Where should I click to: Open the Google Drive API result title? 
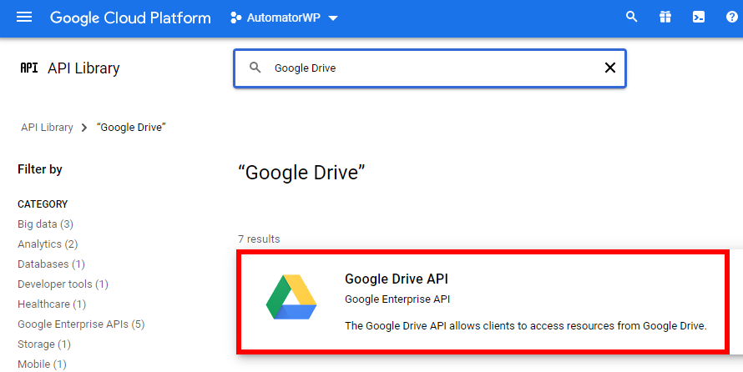point(397,279)
